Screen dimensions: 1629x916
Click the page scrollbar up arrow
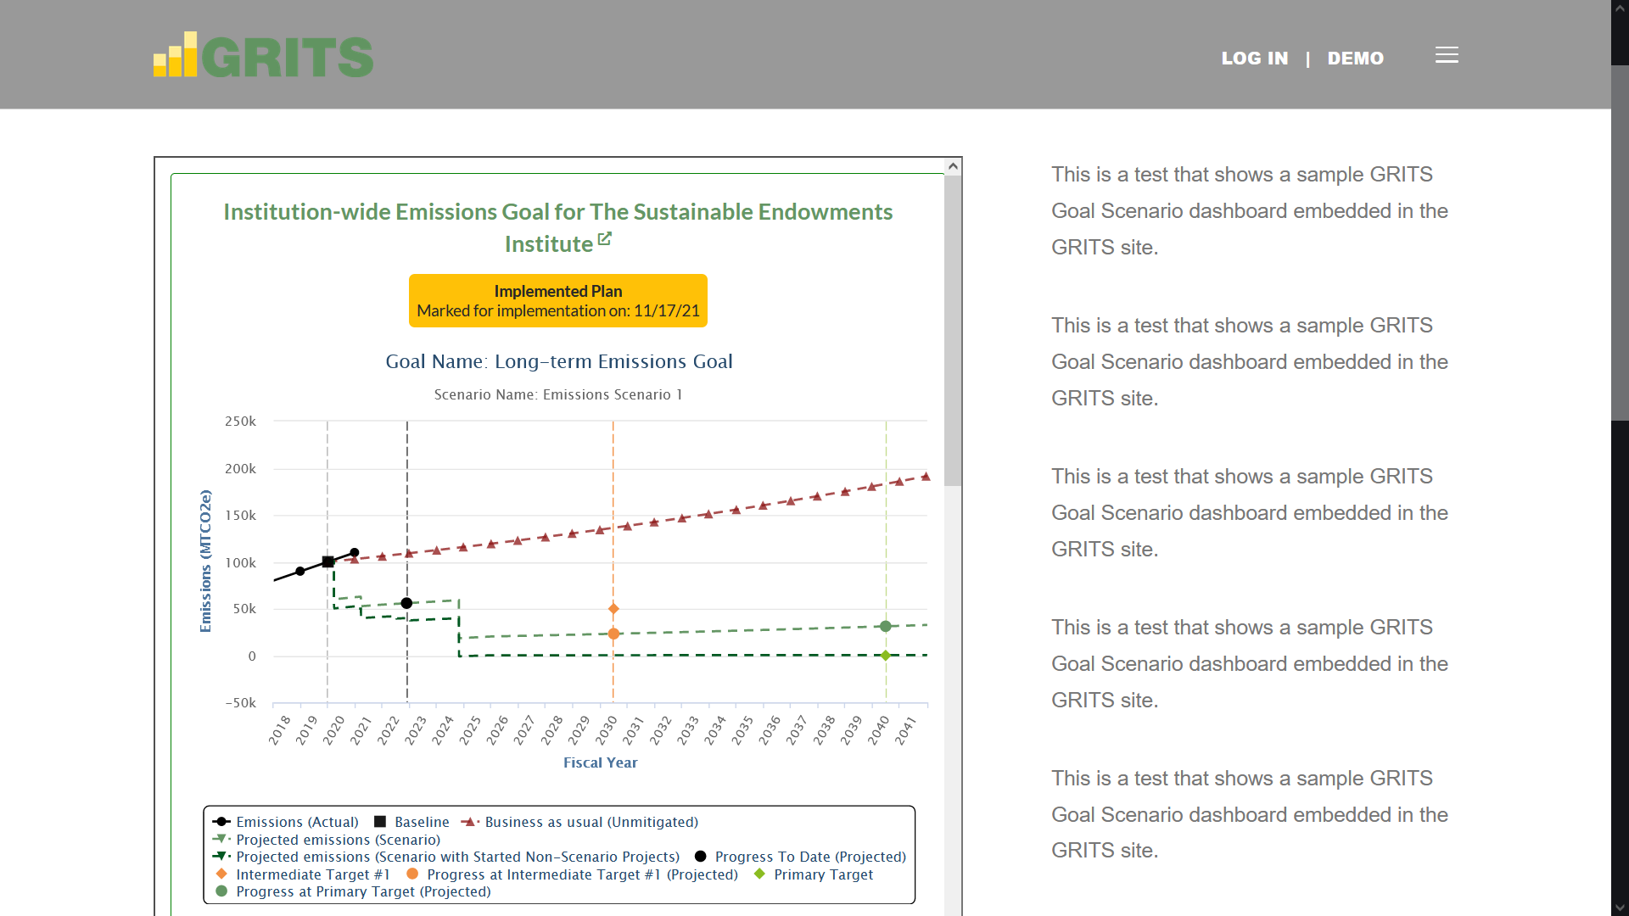[x=1620, y=7]
